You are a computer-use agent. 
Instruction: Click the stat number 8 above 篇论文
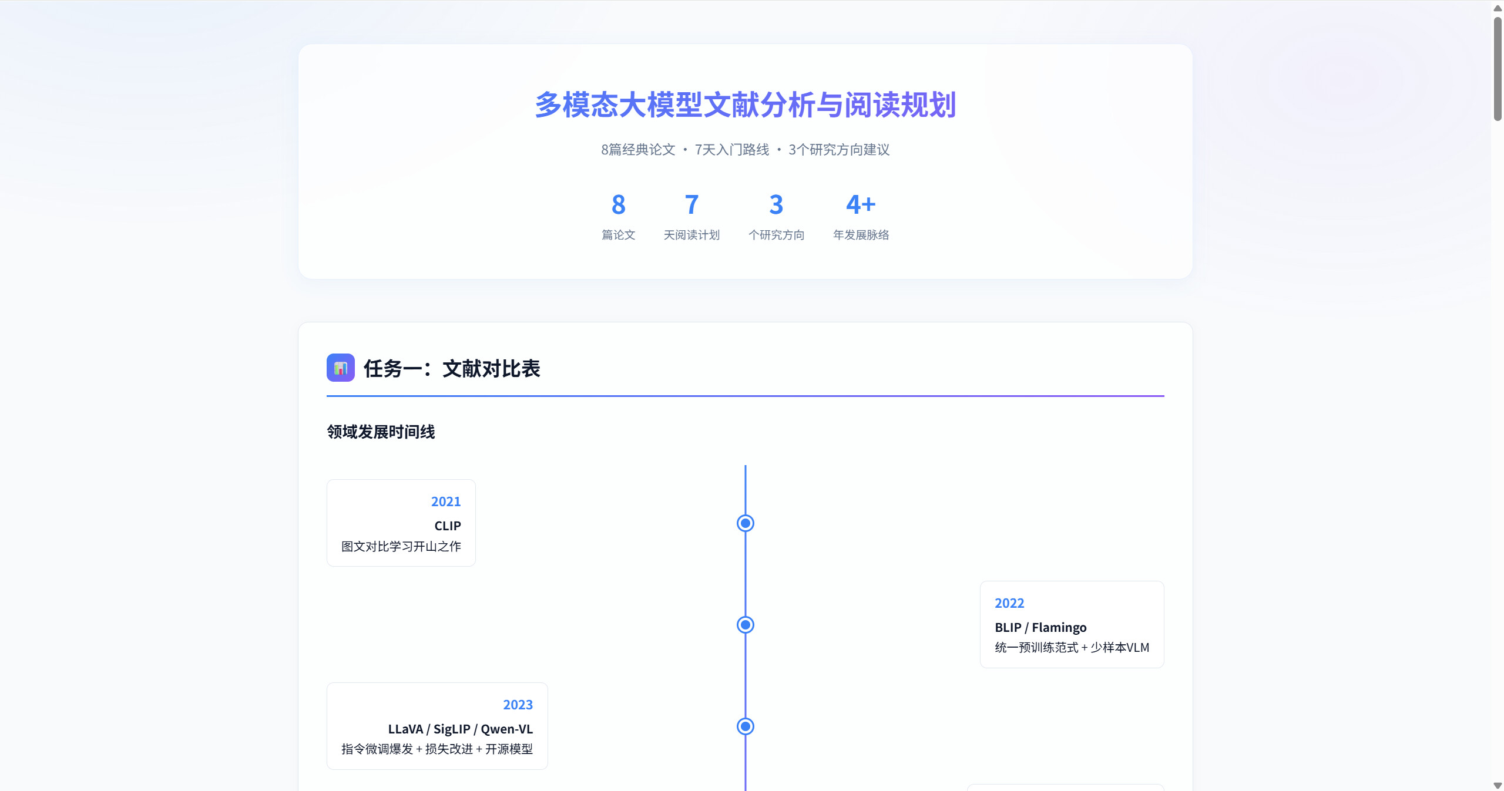click(x=619, y=204)
